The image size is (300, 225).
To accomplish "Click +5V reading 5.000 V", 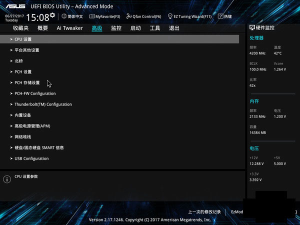I will point(280,164).
